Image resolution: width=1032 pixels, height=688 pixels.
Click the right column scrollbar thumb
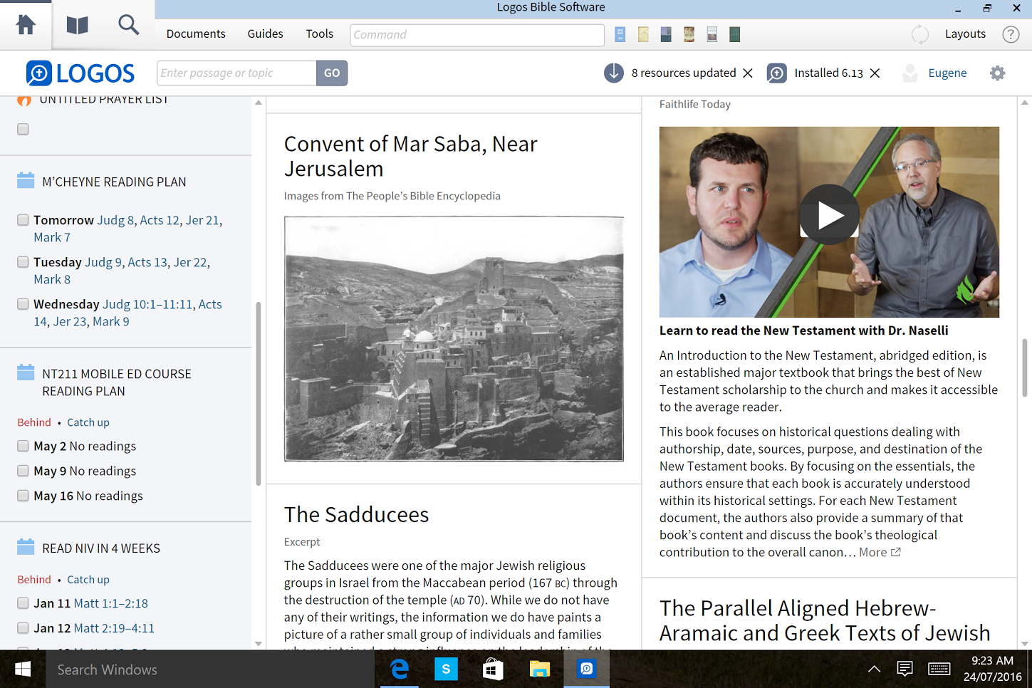click(1025, 368)
